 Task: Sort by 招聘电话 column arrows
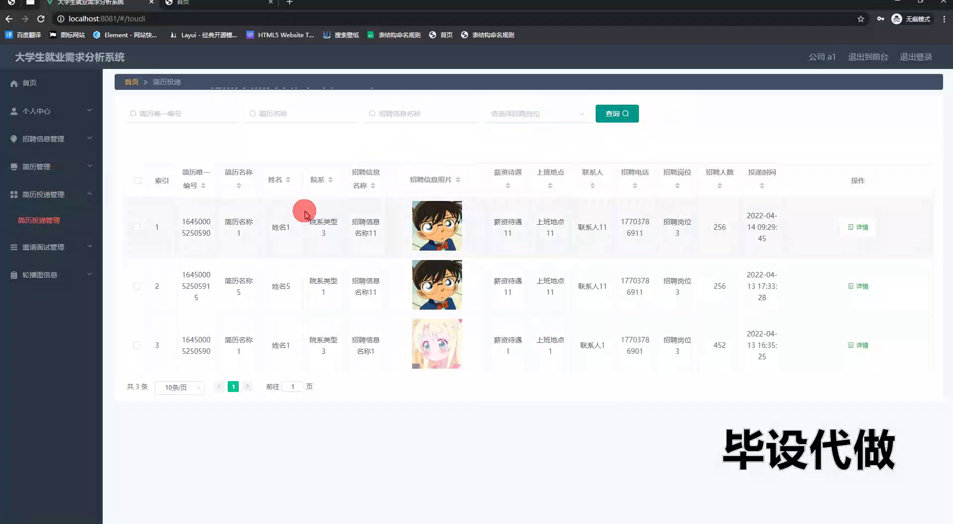[635, 186]
